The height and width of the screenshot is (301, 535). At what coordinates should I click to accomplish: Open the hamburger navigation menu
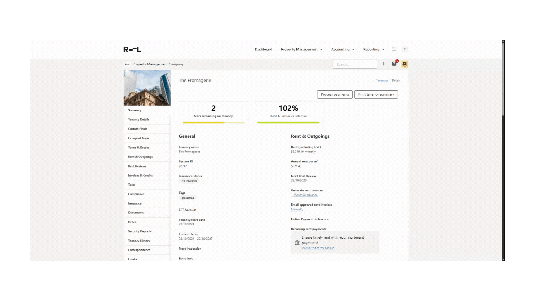[x=394, y=49]
